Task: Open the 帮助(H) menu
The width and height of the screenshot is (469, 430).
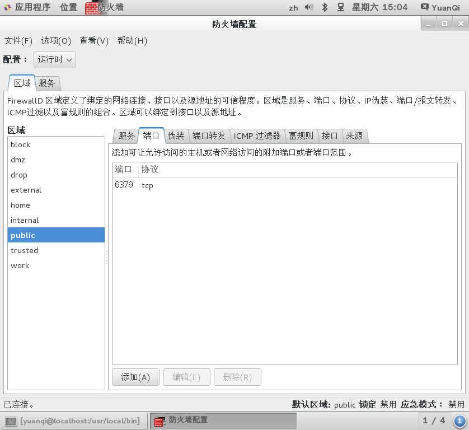Action: (x=132, y=41)
